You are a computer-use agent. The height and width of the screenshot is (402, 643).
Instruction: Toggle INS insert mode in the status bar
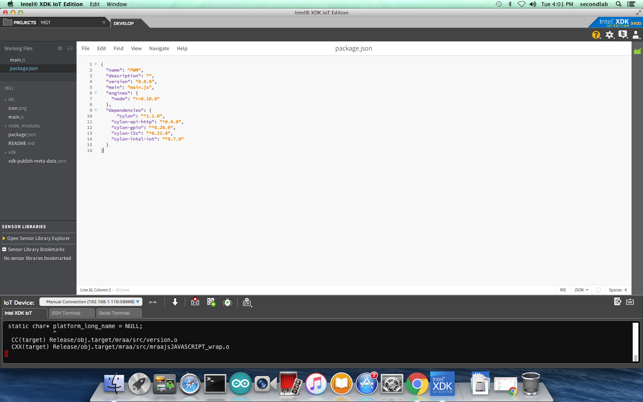tap(563, 290)
